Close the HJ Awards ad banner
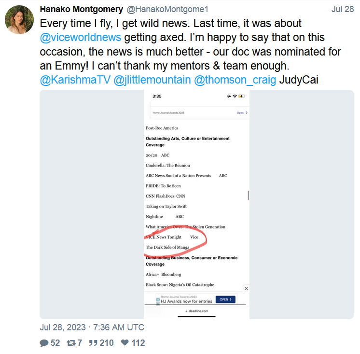 click(x=246, y=288)
